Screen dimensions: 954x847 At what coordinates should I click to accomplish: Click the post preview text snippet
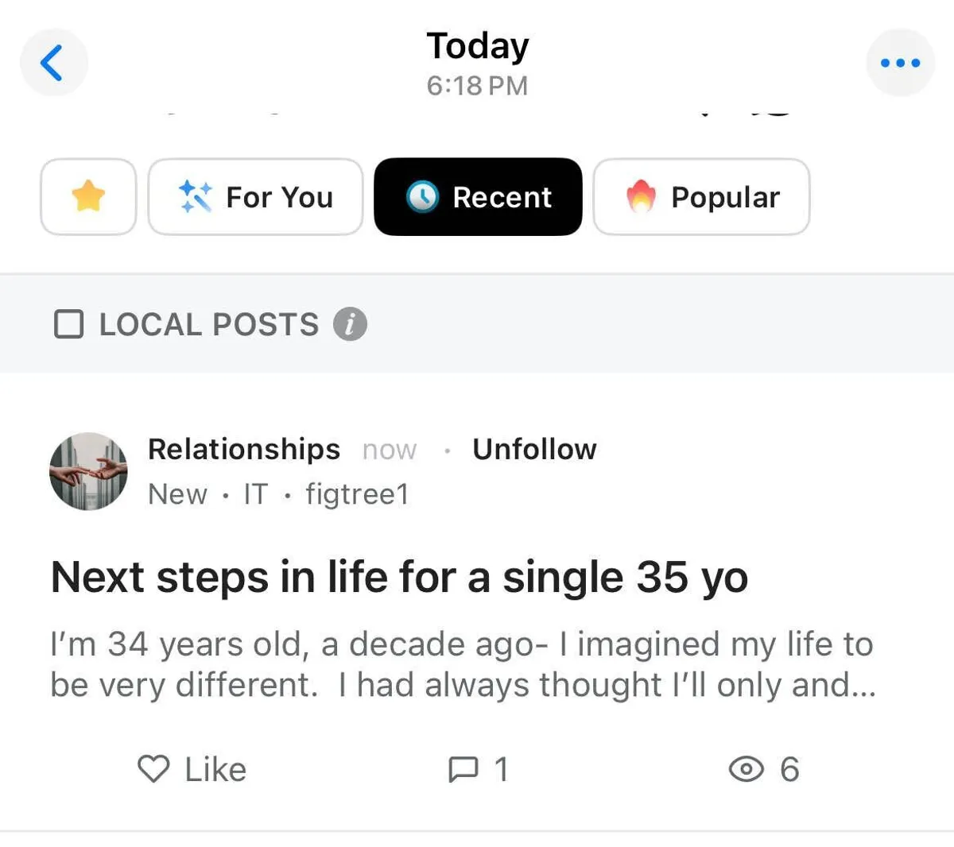tap(462, 664)
